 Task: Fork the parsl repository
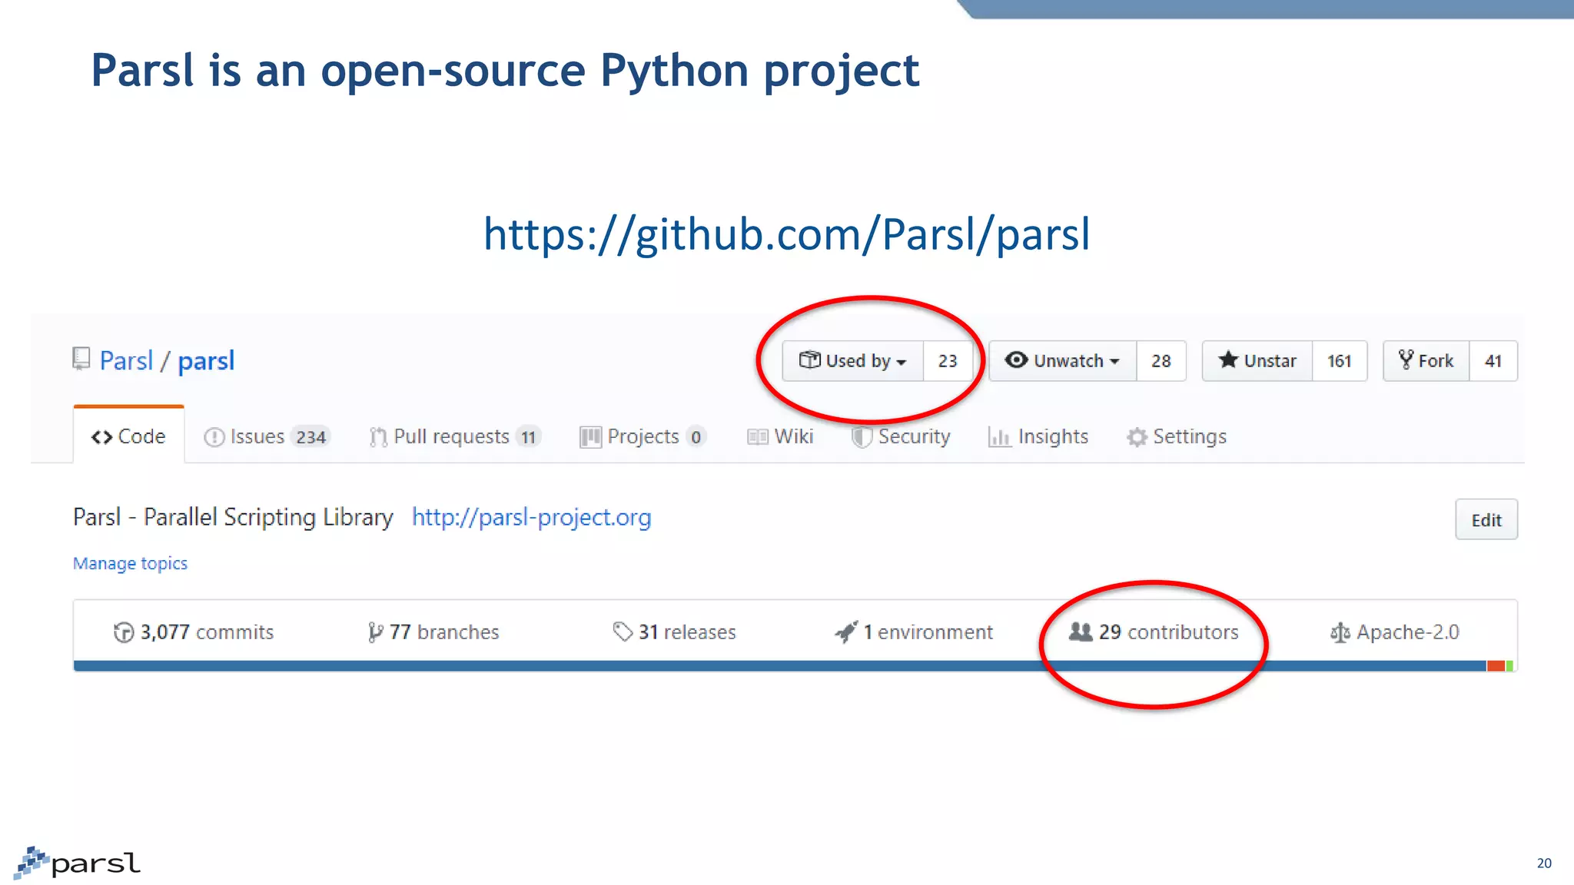coord(1426,361)
